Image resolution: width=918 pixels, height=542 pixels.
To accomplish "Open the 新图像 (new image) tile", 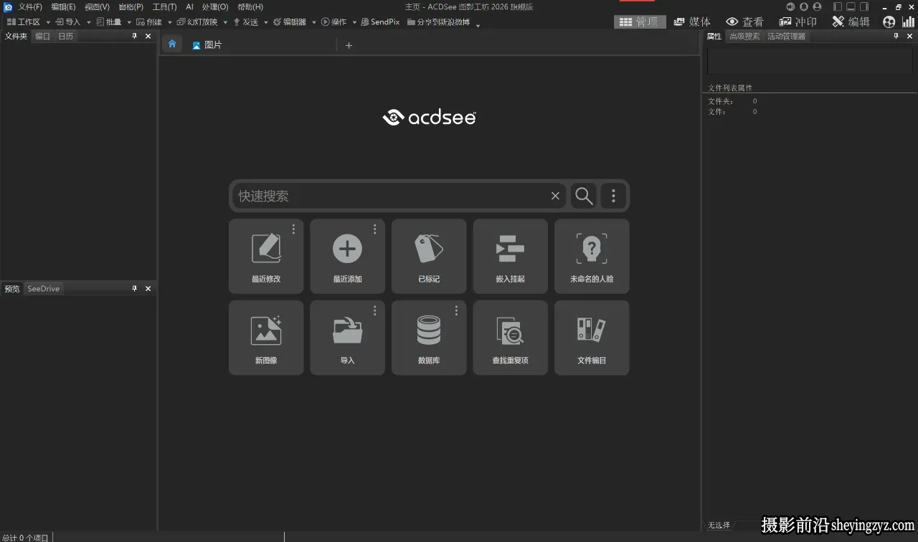I will pos(266,338).
